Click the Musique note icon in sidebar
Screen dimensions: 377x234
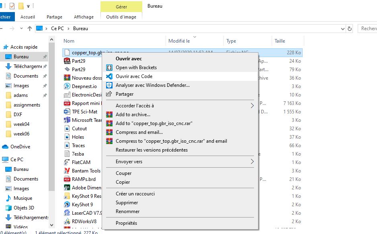(8, 198)
